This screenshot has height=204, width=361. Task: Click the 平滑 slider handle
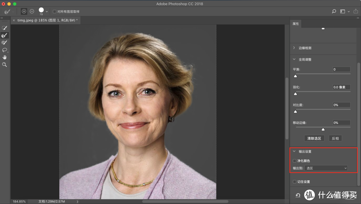[295, 76]
